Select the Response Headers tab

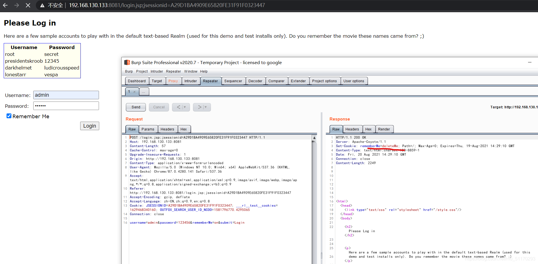[352, 129]
